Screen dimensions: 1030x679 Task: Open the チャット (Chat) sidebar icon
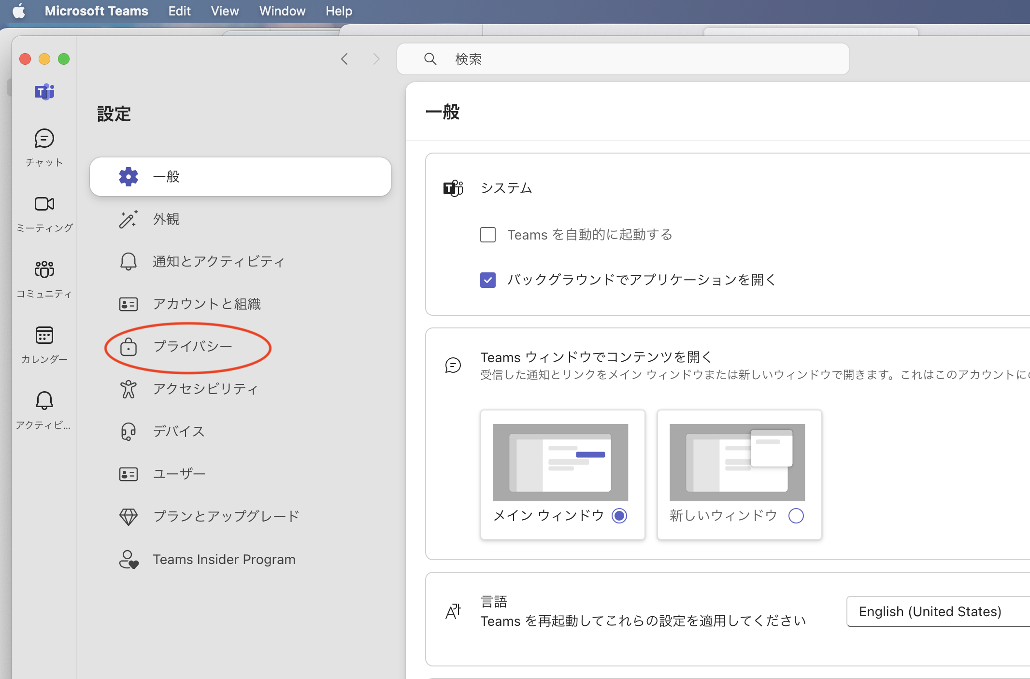pos(44,140)
